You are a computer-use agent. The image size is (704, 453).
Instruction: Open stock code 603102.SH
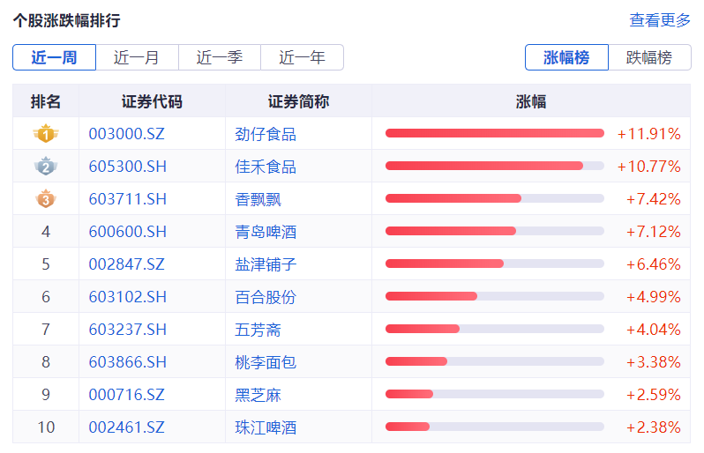tap(127, 297)
